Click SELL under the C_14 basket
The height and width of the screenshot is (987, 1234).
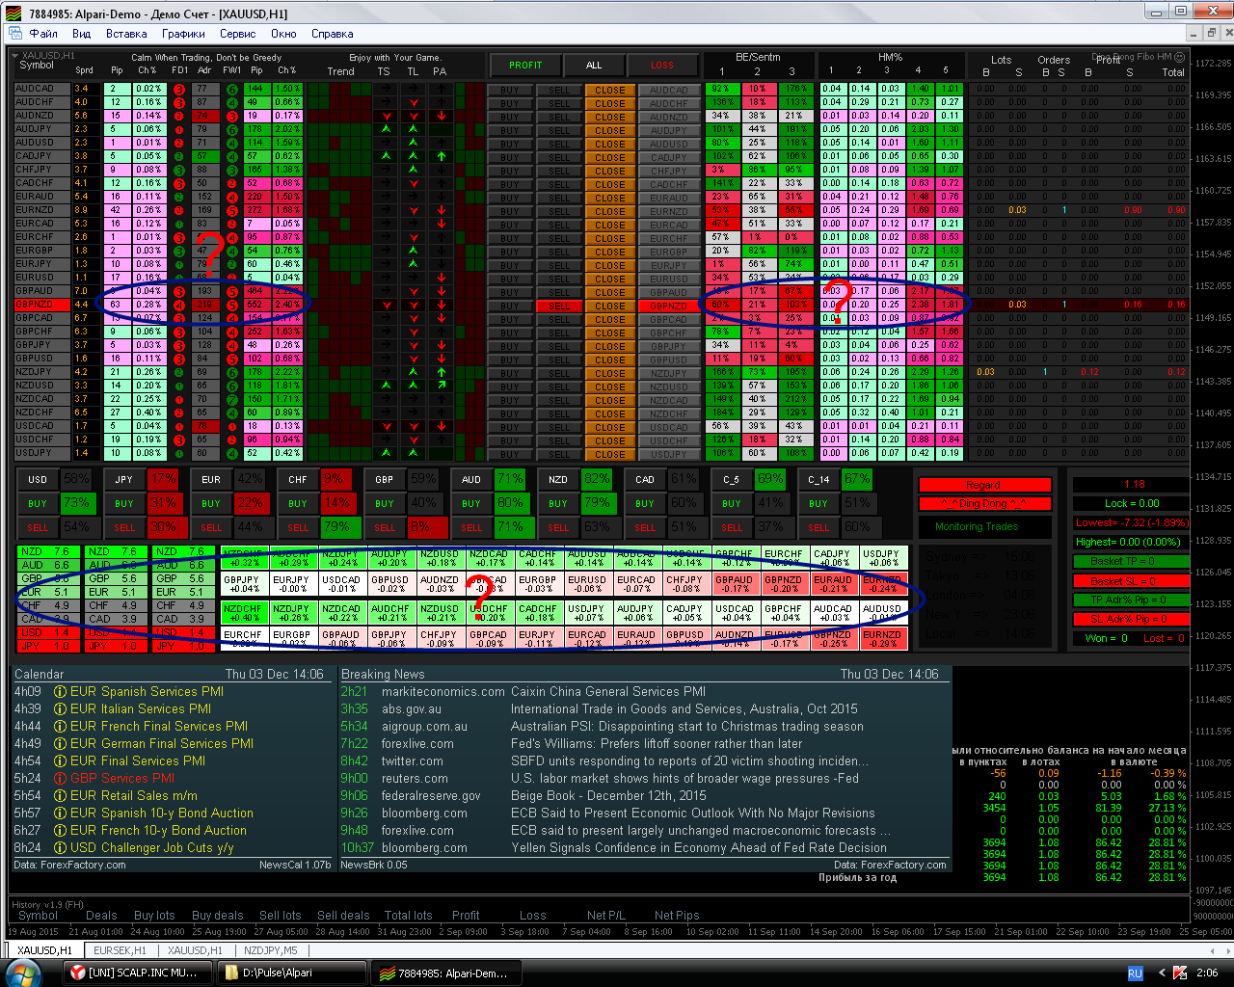pos(818,527)
